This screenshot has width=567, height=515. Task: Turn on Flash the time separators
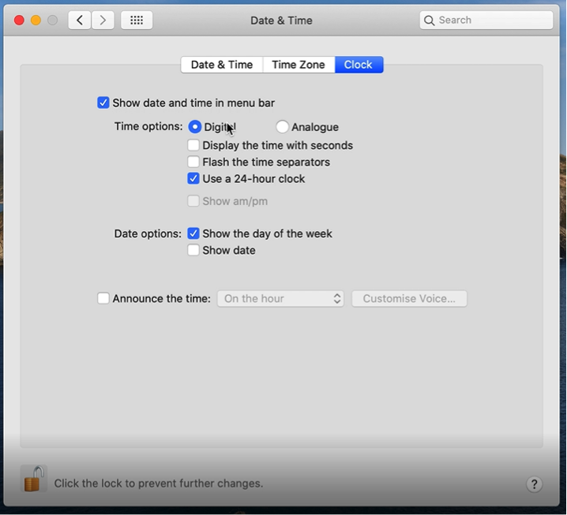pos(193,162)
